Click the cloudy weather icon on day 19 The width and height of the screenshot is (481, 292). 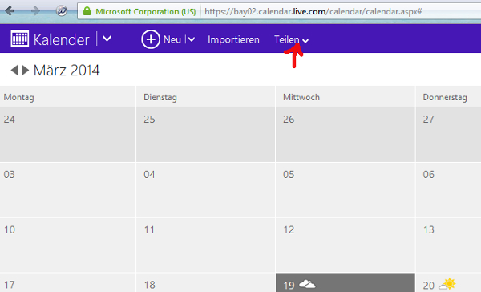(x=307, y=284)
